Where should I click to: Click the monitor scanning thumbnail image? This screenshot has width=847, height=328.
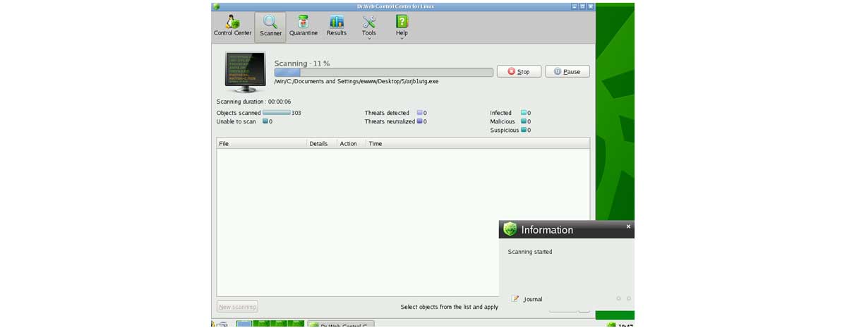click(x=245, y=72)
